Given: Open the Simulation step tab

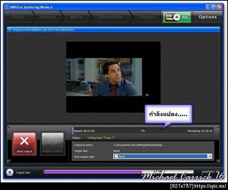Looking at the screenshot, I should coord(111,17).
